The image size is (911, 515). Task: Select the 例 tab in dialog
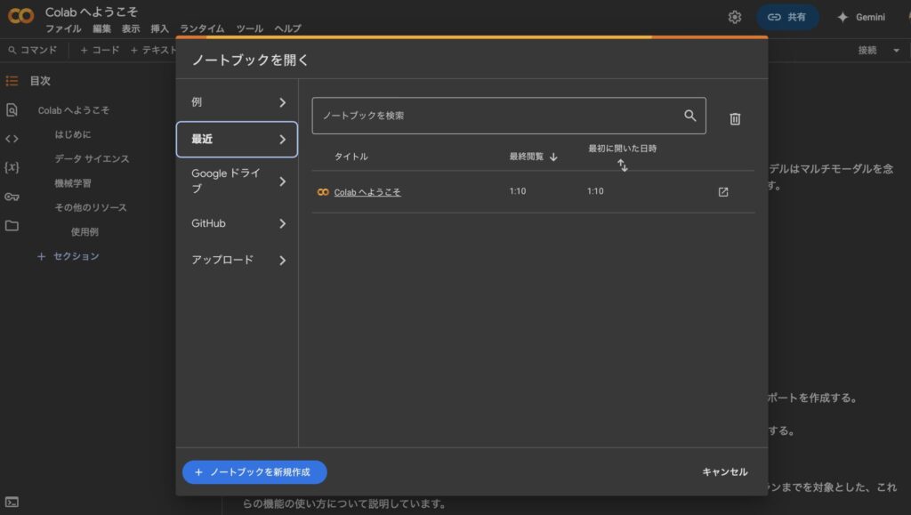pyautogui.click(x=237, y=102)
